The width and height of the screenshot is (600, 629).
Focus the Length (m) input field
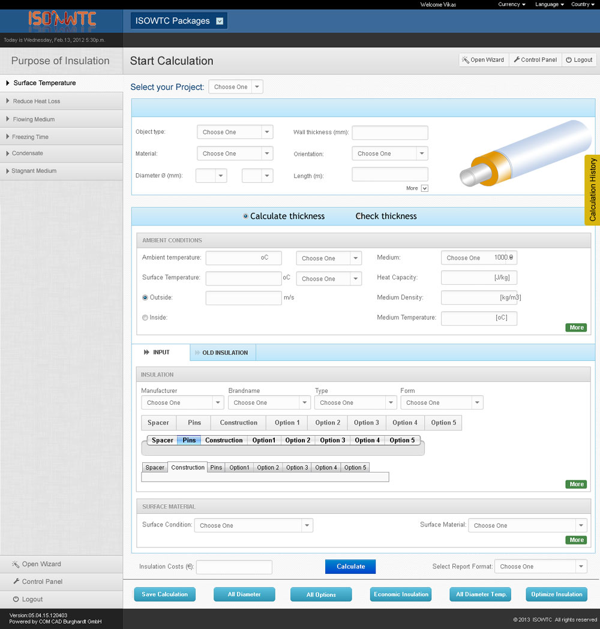389,174
